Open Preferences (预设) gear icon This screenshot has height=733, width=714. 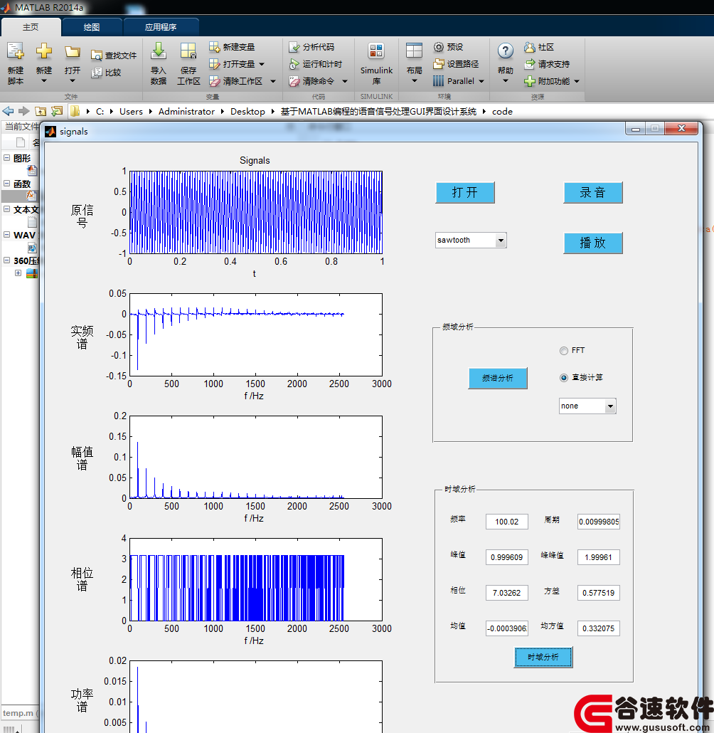point(438,47)
